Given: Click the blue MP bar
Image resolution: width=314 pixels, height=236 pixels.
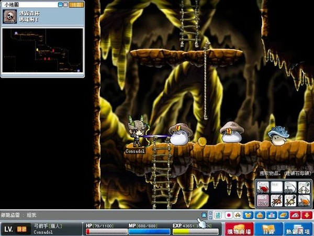Looking at the screenshot, I should (x=149, y=232).
